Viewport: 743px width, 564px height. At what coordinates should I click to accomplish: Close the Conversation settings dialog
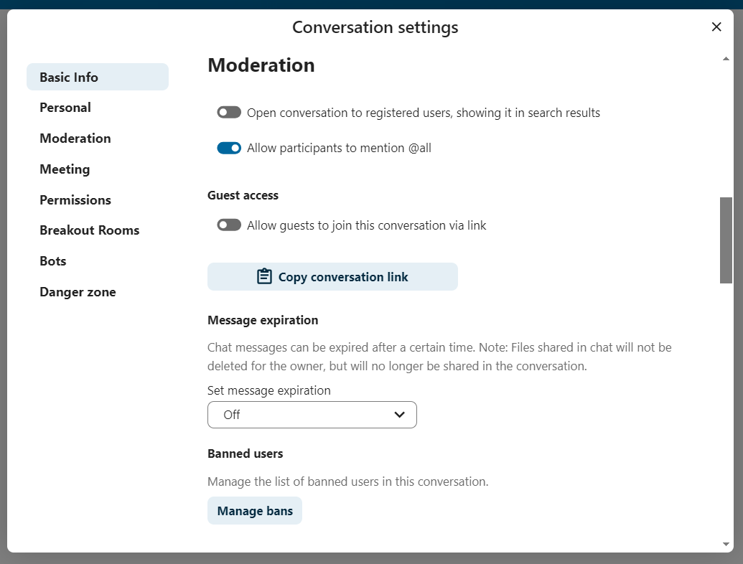click(x=716, y=27)
